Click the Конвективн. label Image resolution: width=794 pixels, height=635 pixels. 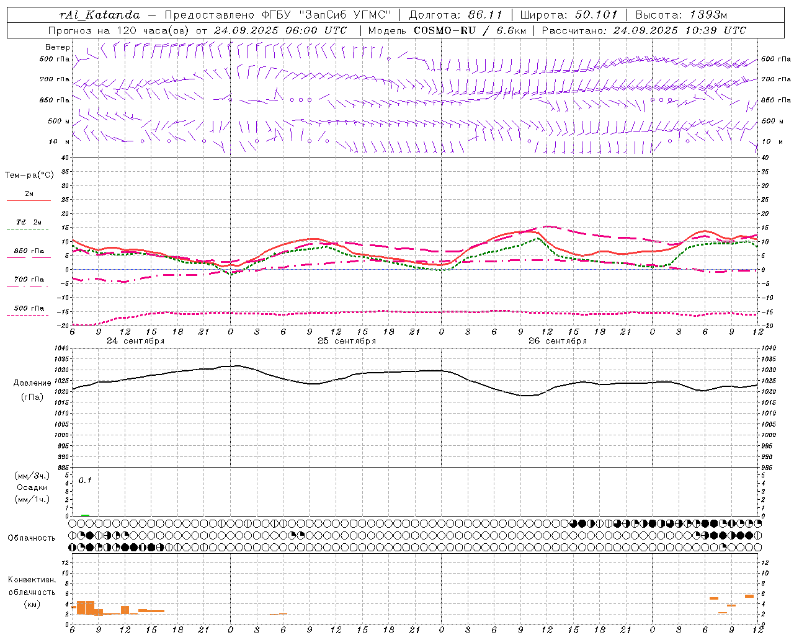tap(32, 580)
